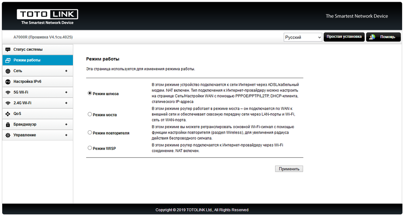Expand the 2.4G Wi-Fi submenu plus sign
This screenshot has height=216, width=404.
(66, 103)
